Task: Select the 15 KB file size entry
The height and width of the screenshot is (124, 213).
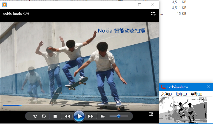Action: 182,14
